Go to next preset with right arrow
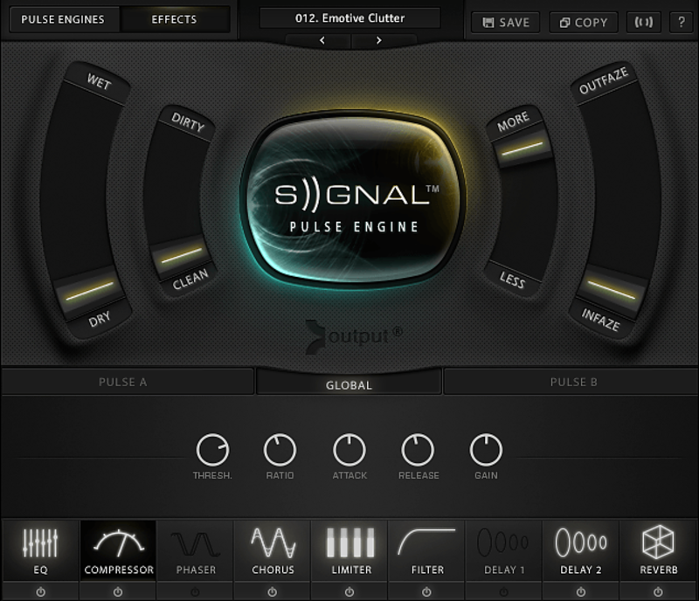This screenshot has height=601, width=699. click(x=379, y=40)
